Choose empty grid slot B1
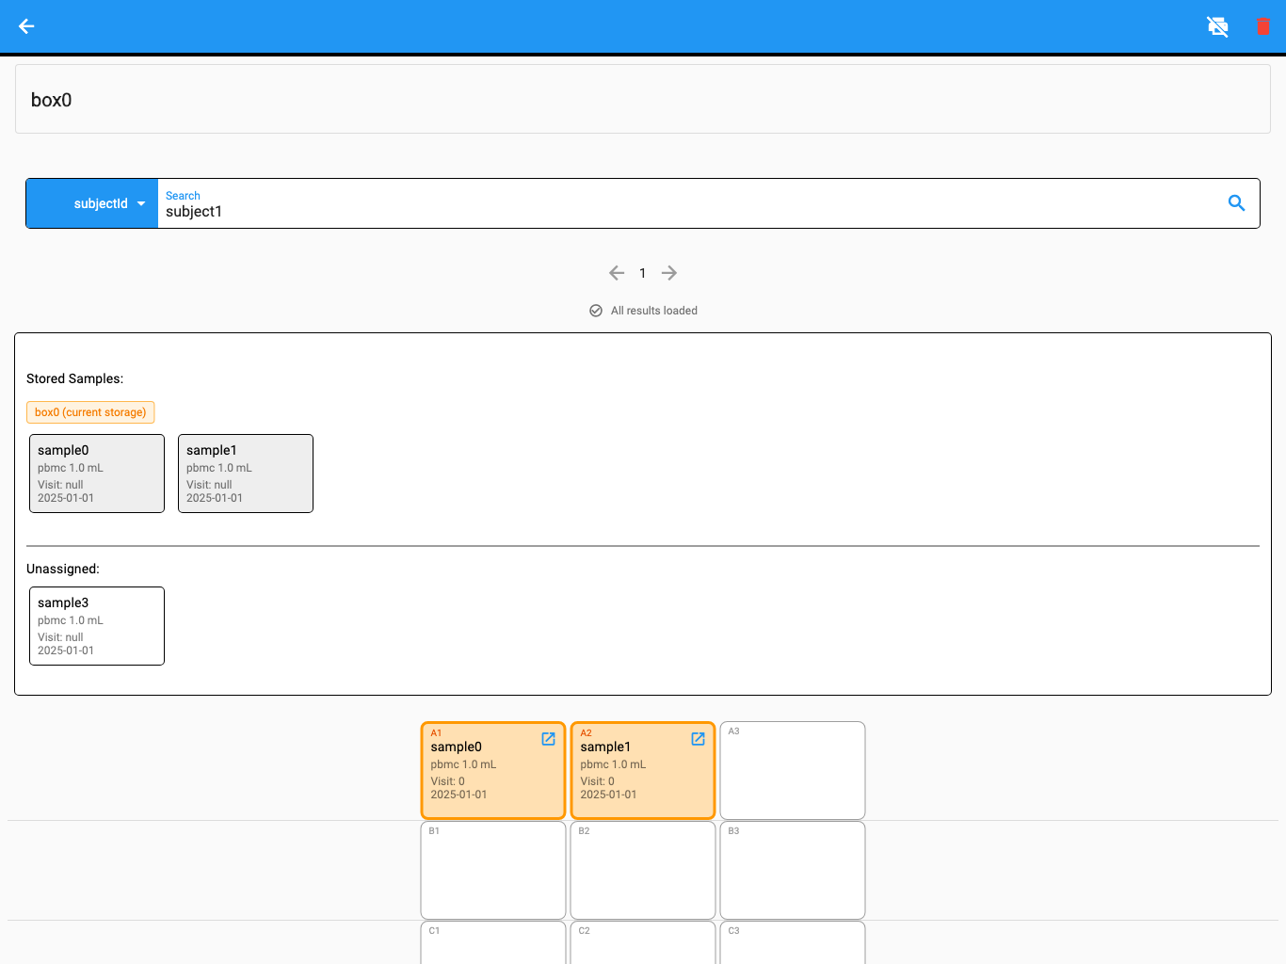 coord(493,870)
